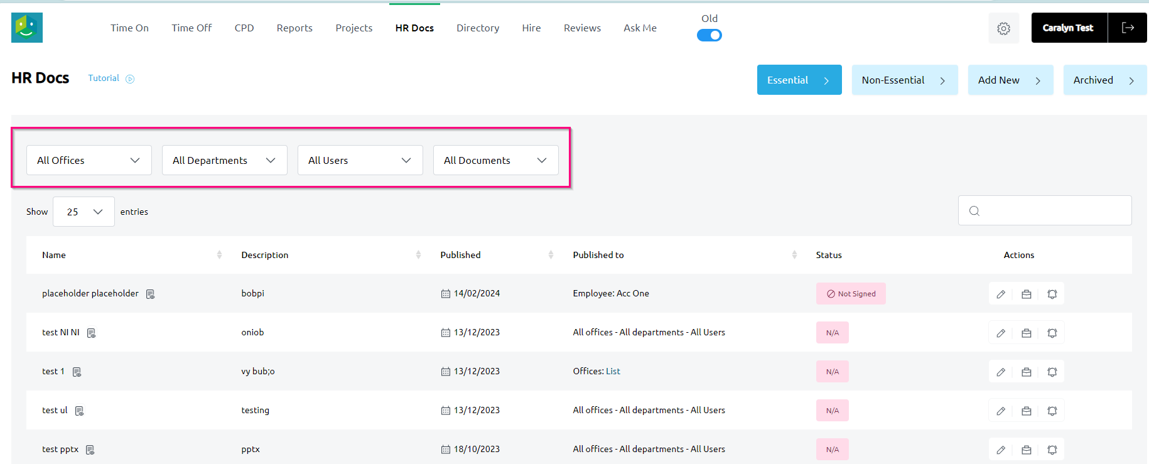The height and width of the screenshot is (464, 1149).
Task: Open the document icon next to test 1
Action: tap(77, 372)
